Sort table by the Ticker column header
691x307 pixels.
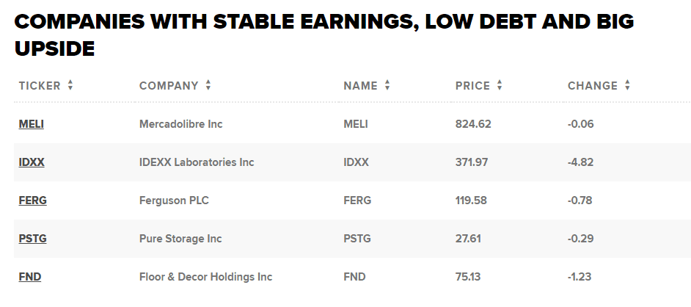[40, 85]
